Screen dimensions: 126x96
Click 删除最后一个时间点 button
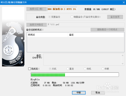coord(107,30)
